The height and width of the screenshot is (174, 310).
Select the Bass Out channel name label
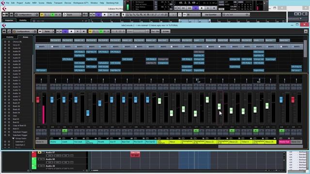127,142
